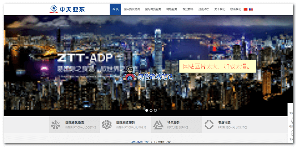Viewport: 297px width, 147px height.
Task: Switch language with the Chinese flag icon
Action: pyautogui.click(x=246, y=9)
